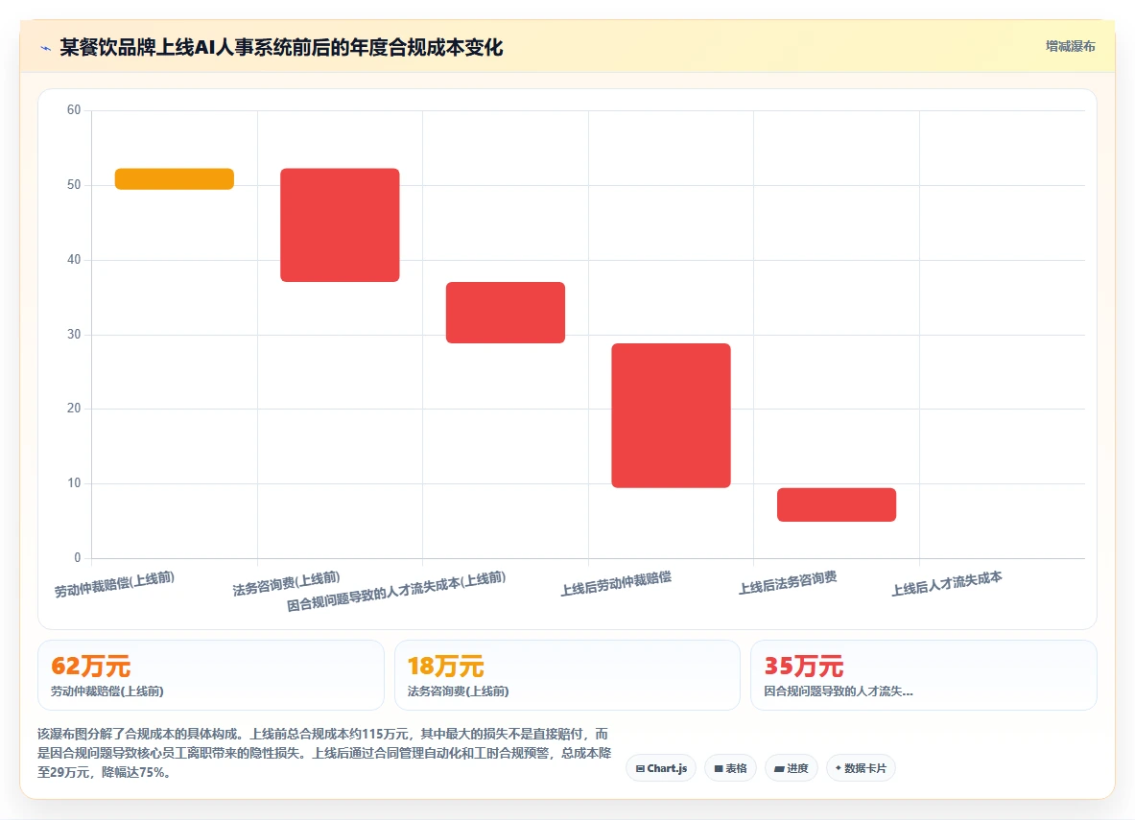This screenshot has height=820, width=1135.
Task: Click the 表格 tag button
Action: coord(730,768)
